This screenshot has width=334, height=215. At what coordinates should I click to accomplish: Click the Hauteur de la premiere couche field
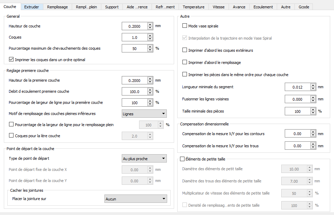(x=134, y=81)
